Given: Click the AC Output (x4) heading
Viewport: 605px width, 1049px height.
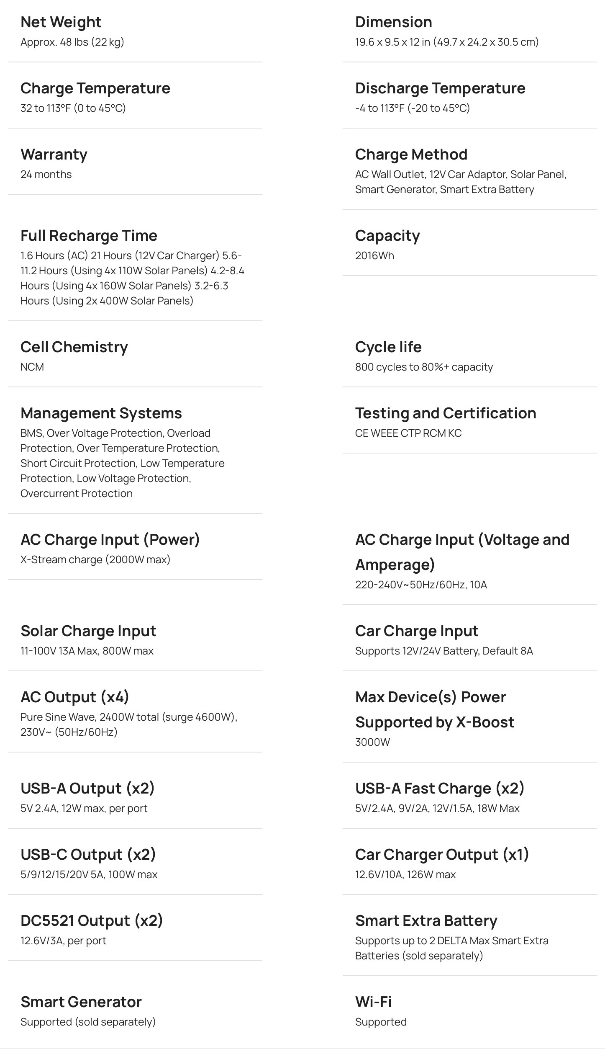Looking at the screenshot, I should click(x=75, y=697).
